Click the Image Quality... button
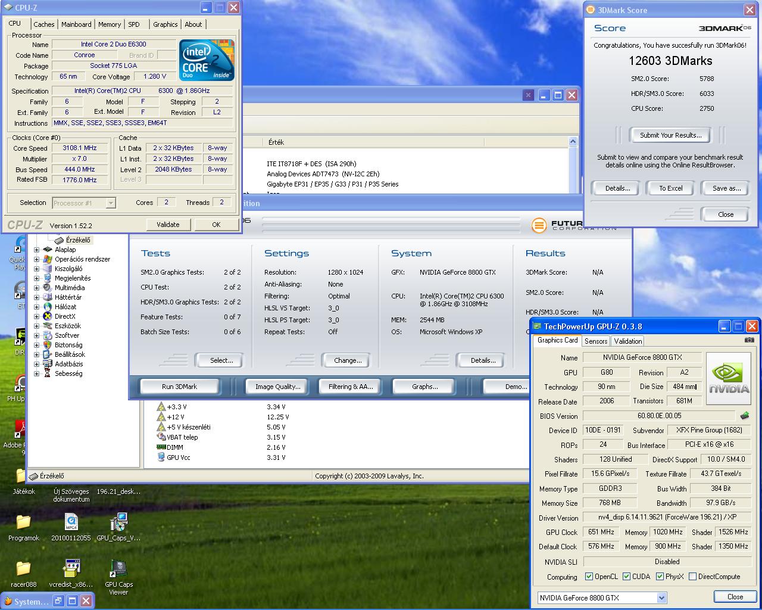 pyautogui.click(x=277, y=387)
